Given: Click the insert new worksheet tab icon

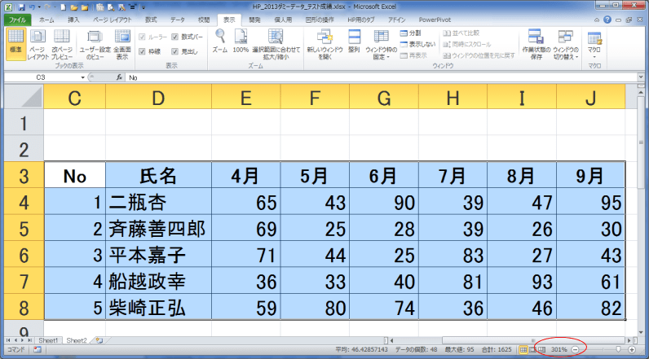Looking at the screenshot, I should tap(99, 340).
